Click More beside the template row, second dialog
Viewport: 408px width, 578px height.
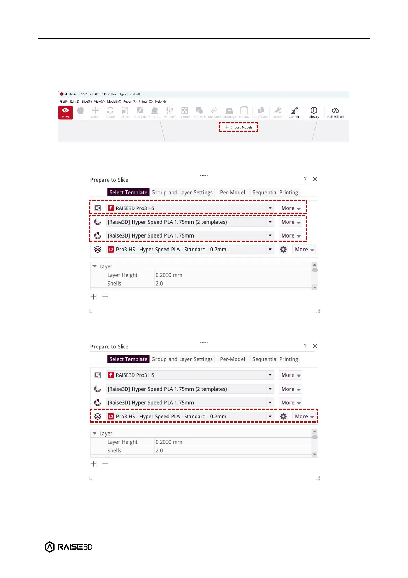pyautogui.click(x=304, y=416)
